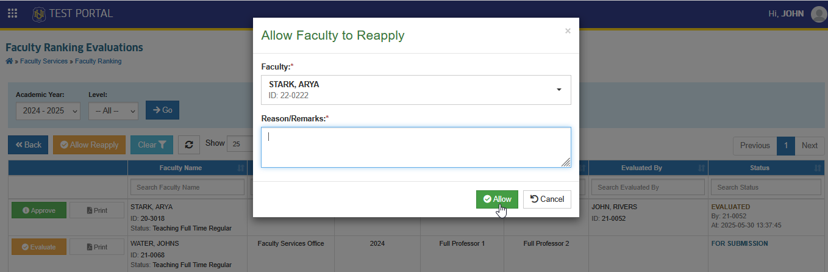Sort by the Evaluated By column arrows

pyautogui.click(x=701, y=168)
